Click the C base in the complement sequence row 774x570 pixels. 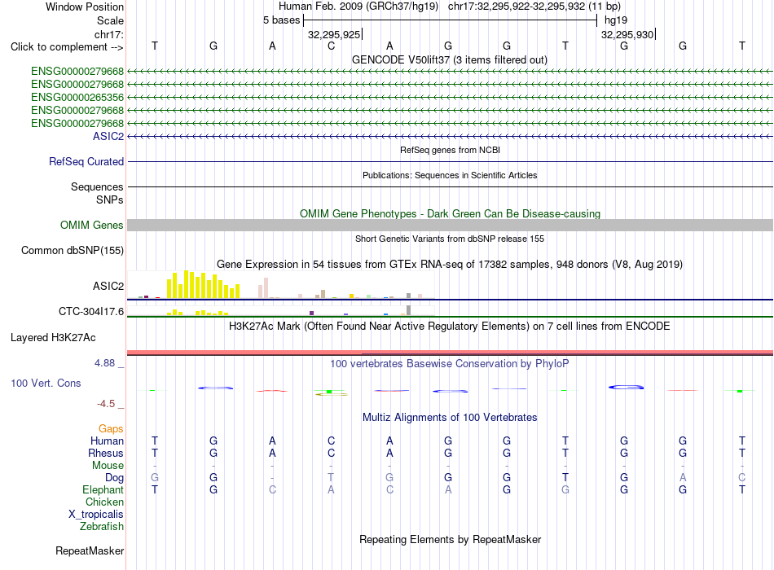point(331,46)
